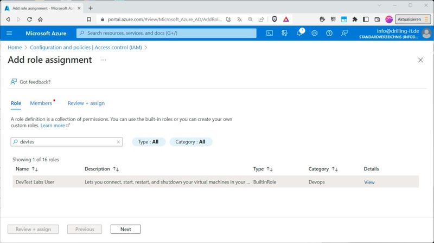This screenshot has width=434, height=243.
Task: Click the Devops category cell
Action: (x=316, y=182)
